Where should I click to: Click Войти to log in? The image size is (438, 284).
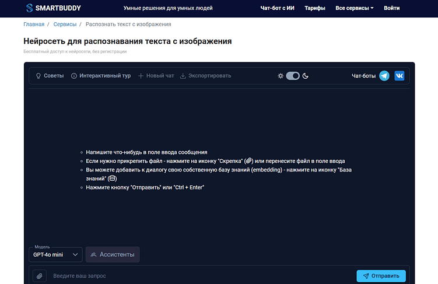click(391, 8)
